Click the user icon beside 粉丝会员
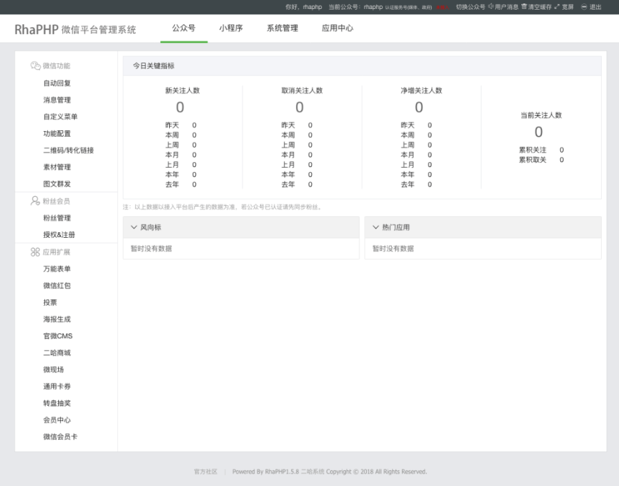619x486 pixels. click(x=35, y=201)
